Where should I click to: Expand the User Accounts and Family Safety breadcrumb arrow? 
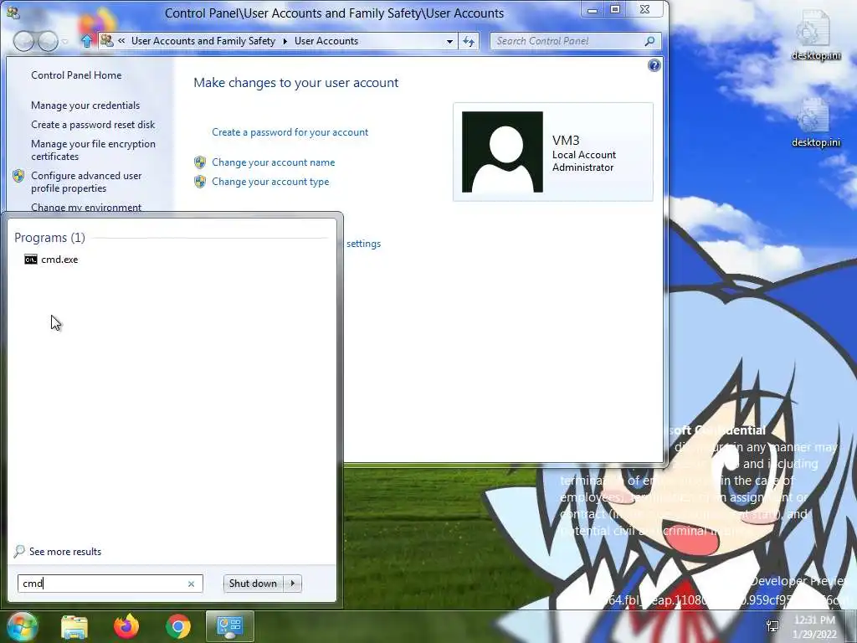click(x=285, y=41)
